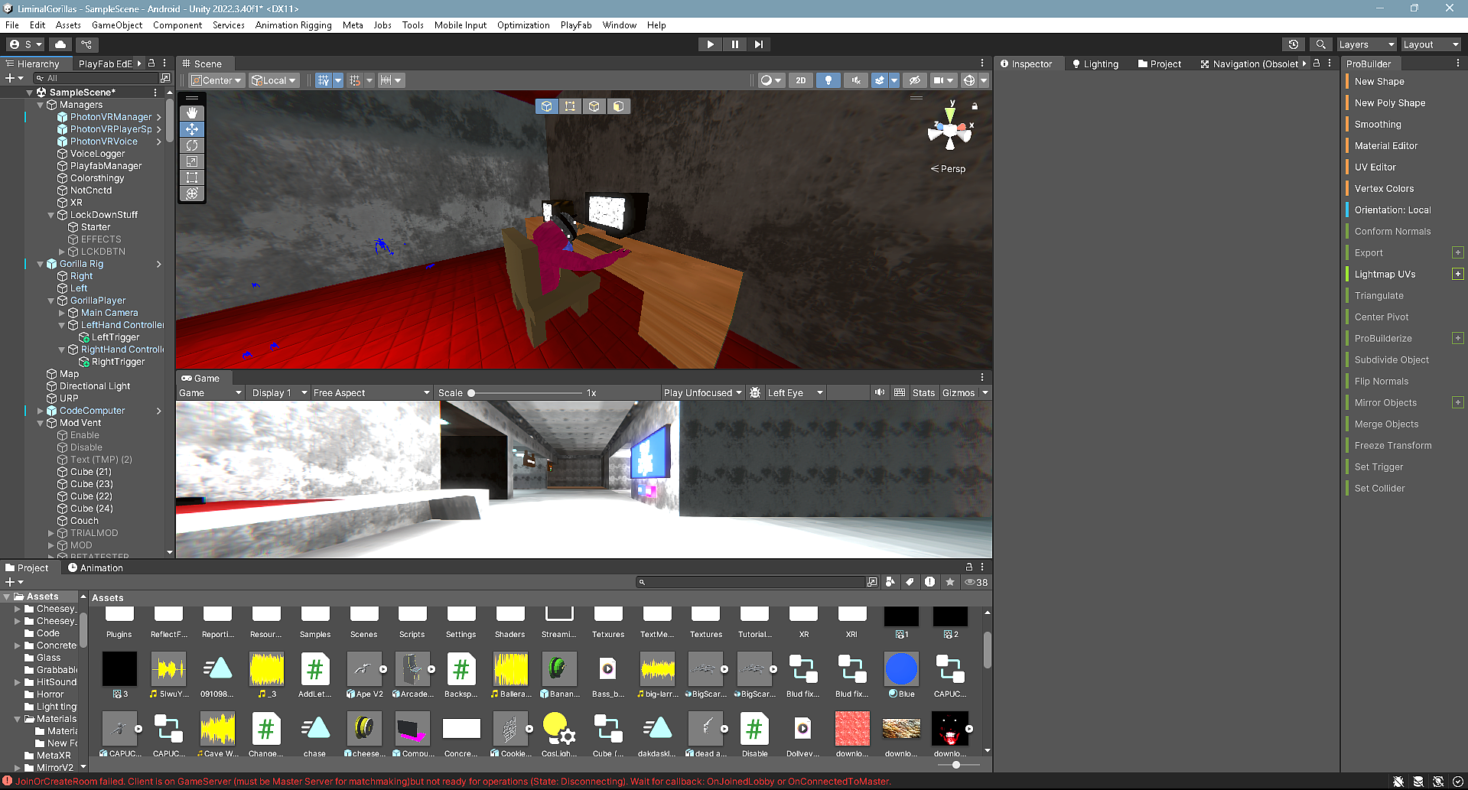Select ProBuilder face selection mode
This screenshot has width=1468, height=790.
click(618, 106)
